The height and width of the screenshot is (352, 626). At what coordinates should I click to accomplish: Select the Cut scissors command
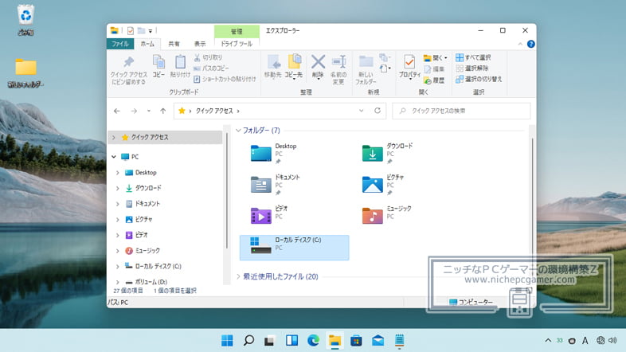coord(208,57)
